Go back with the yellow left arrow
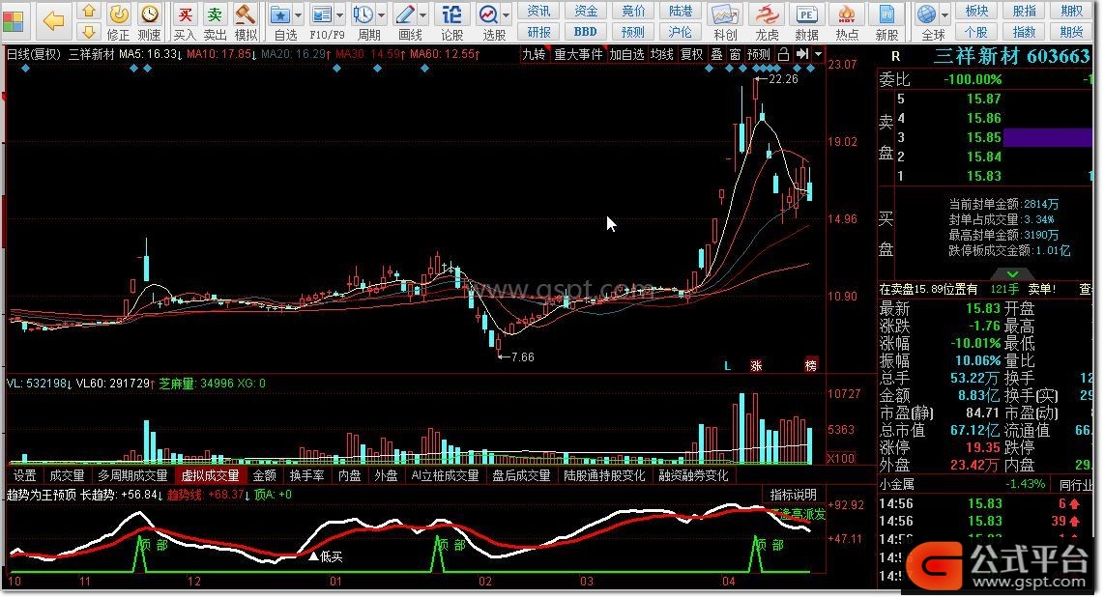The width and height of the screenshot is (1104, 598). (53, 21)
